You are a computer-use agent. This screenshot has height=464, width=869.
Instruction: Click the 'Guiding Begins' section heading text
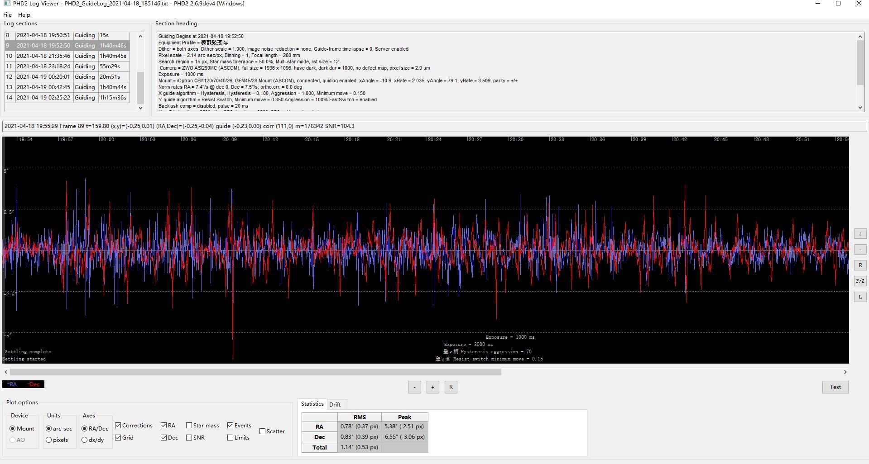pyautogui.click(x=201, y=36)
